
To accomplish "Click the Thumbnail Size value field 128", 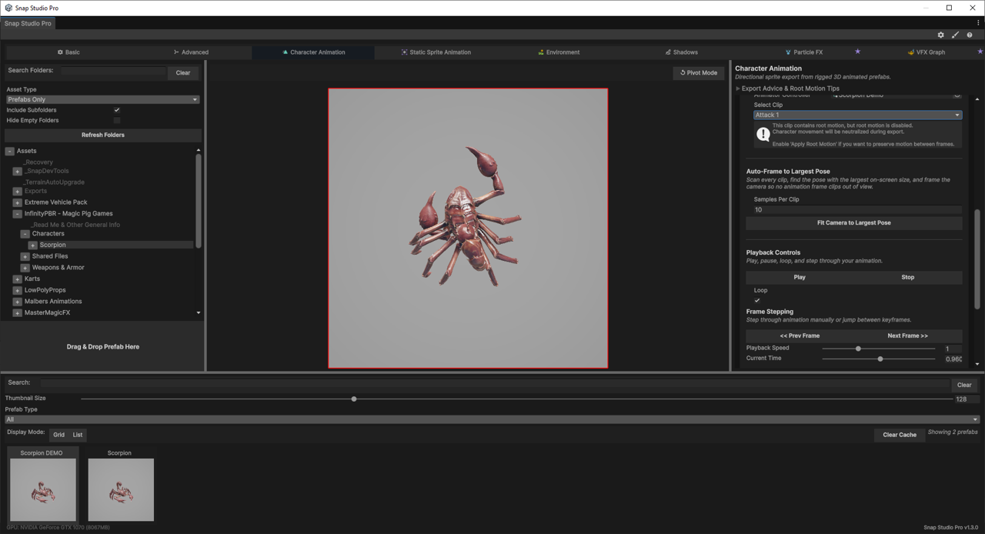I will click(967, 399).
